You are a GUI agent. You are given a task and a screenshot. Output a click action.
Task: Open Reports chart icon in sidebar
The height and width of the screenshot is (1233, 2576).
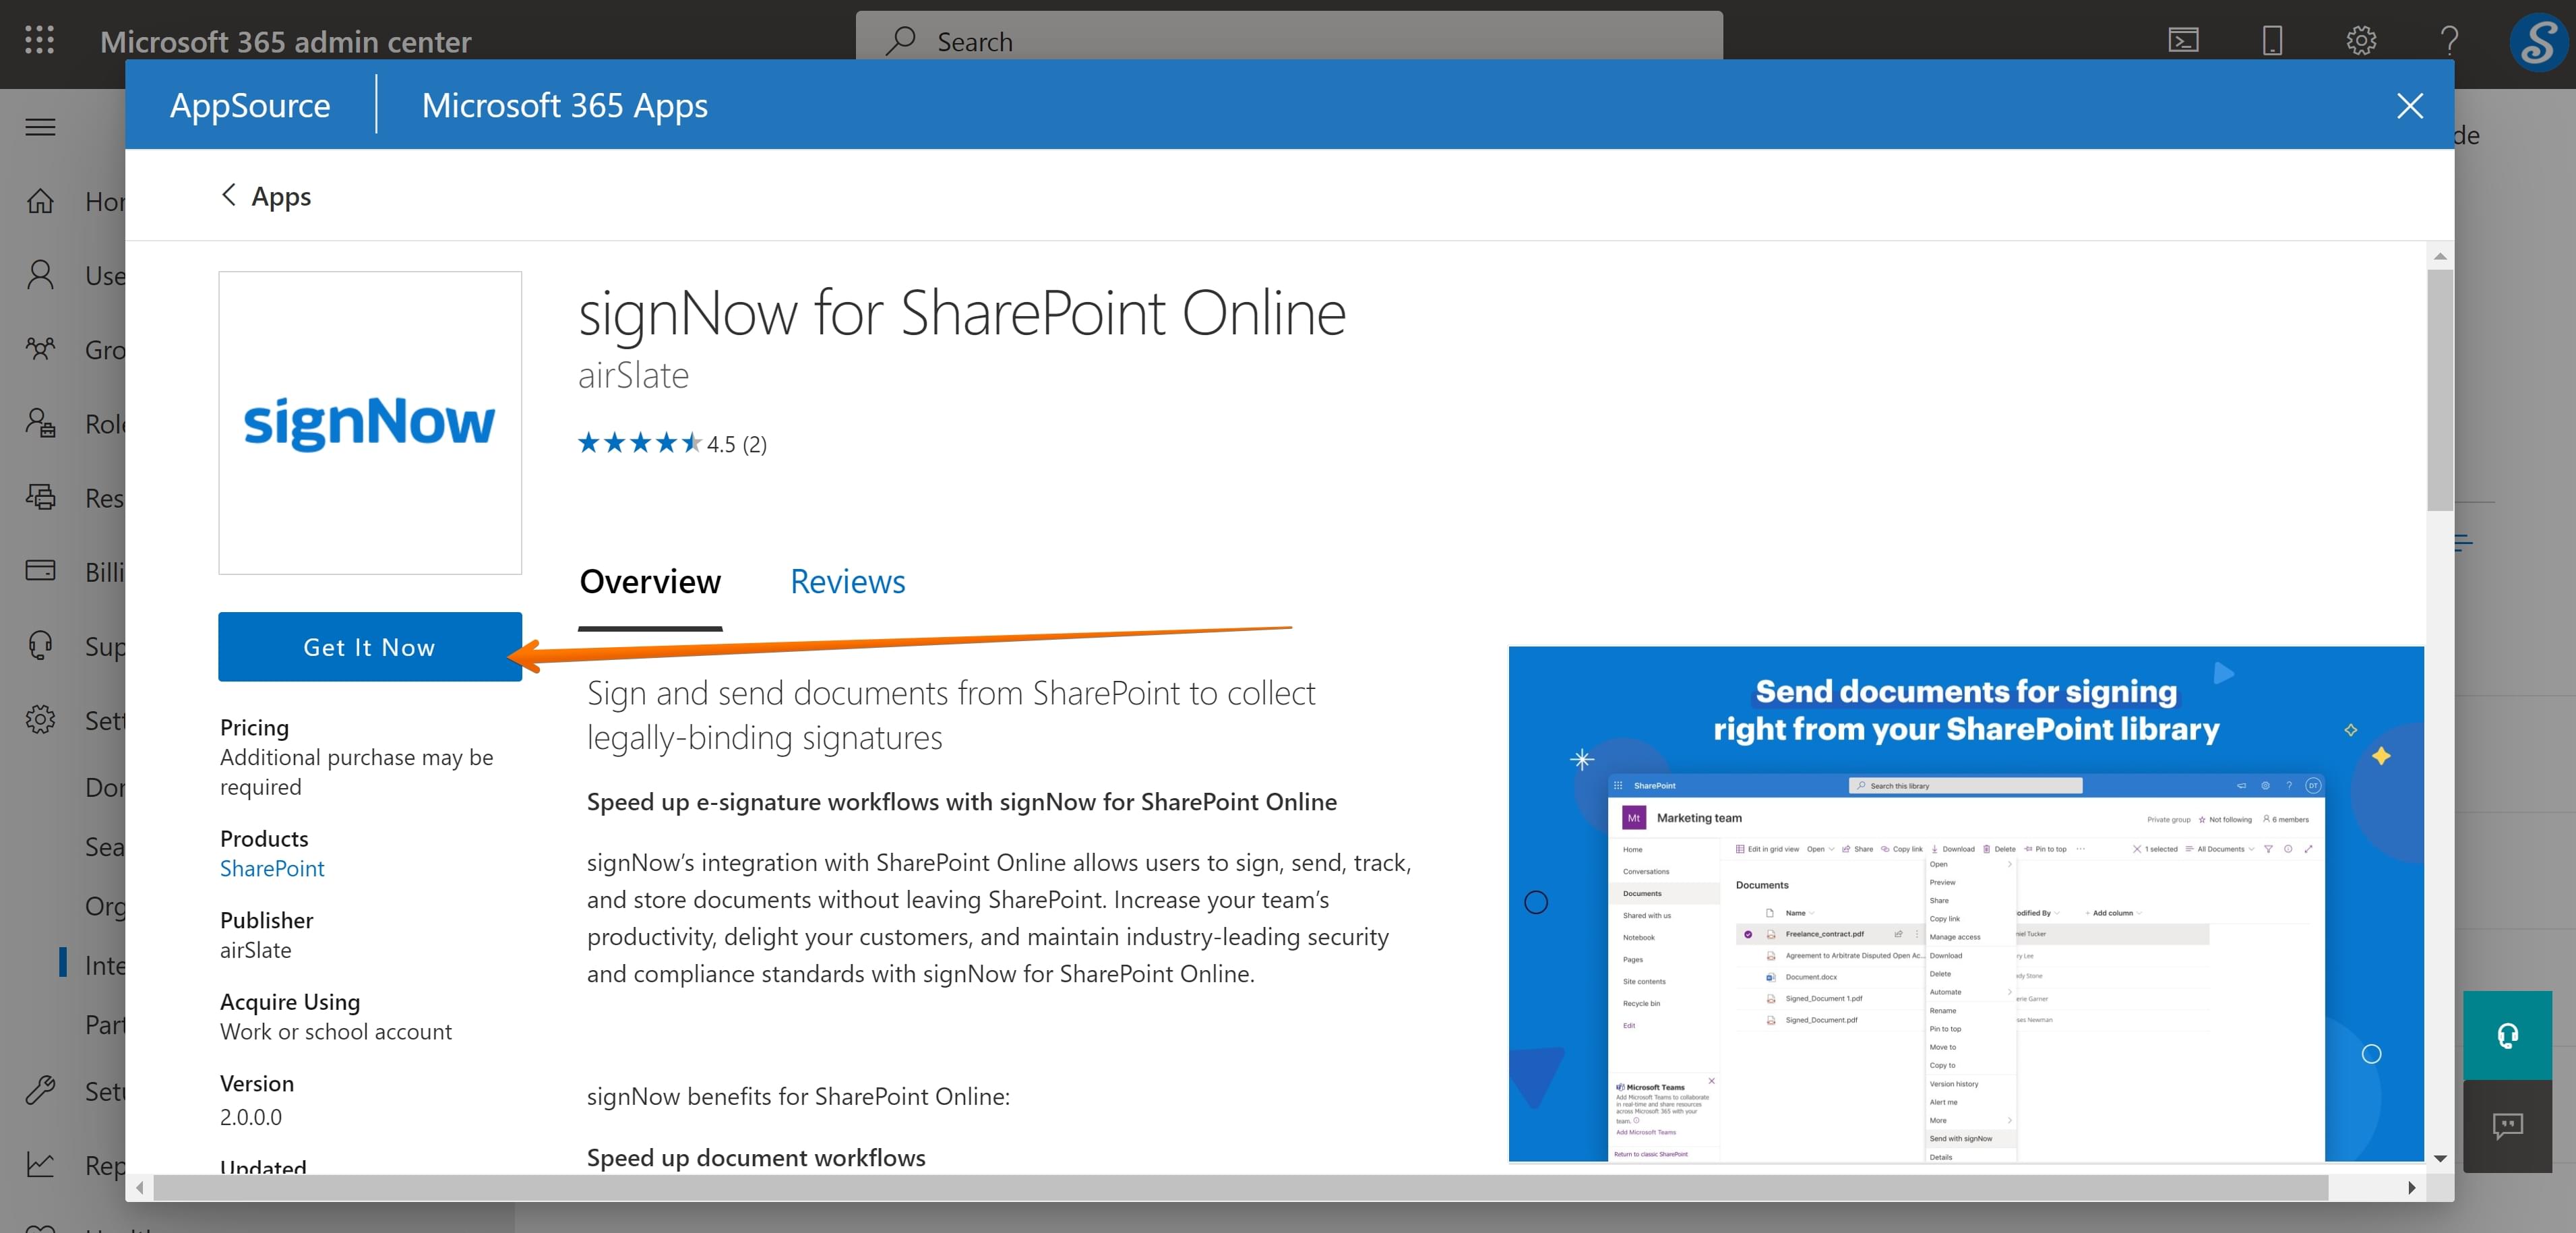coord(40,1164)
